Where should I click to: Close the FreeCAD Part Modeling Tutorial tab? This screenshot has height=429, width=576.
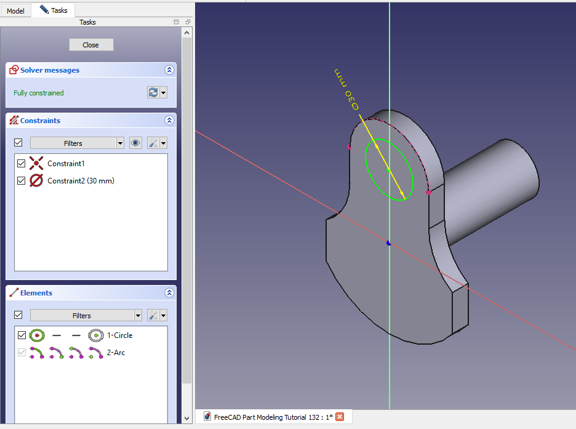point(340,417)
